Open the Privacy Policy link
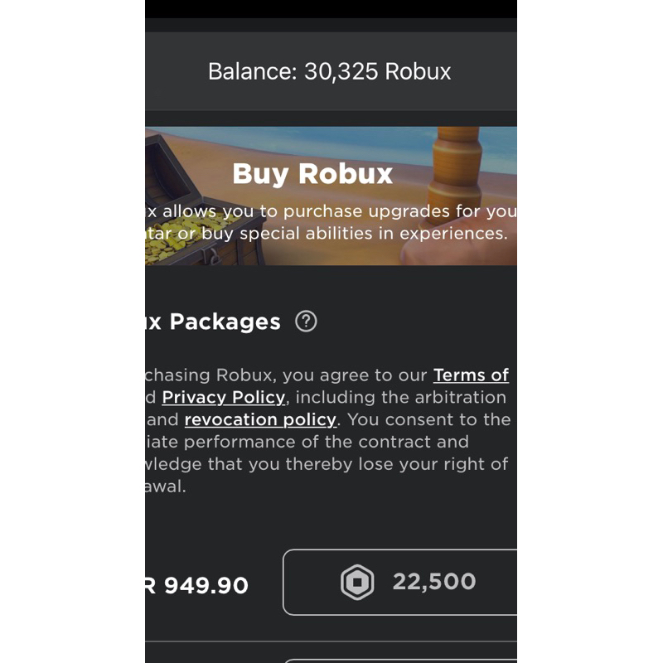This screenshot has height=663, width=663. pos(224,397)
